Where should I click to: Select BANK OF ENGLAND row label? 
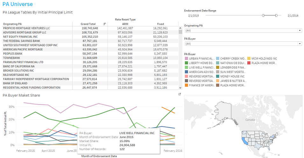click(15, 83)
